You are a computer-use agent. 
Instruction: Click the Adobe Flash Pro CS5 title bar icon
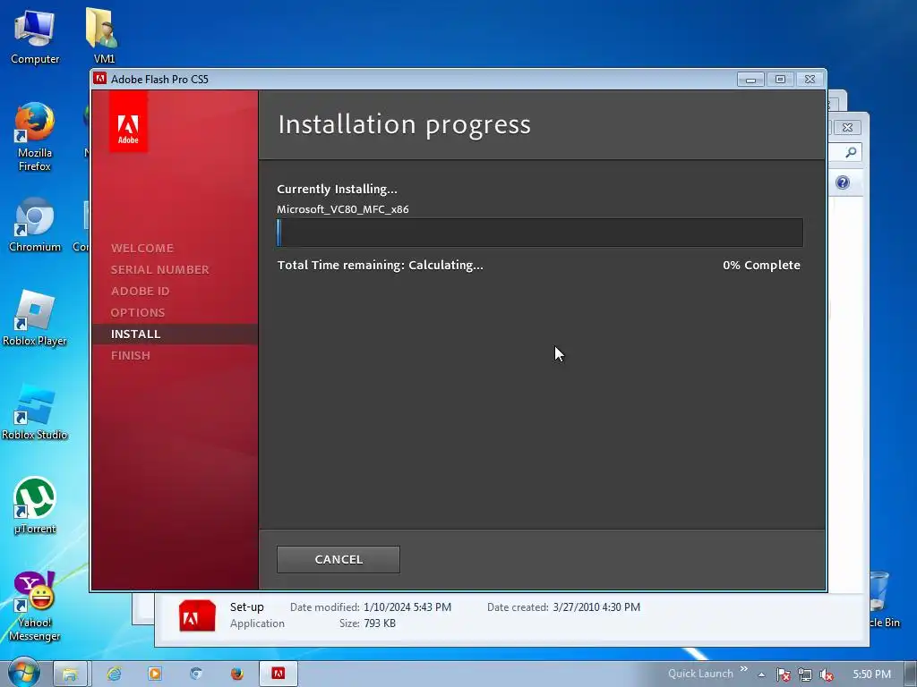click(x=100, y=79)
